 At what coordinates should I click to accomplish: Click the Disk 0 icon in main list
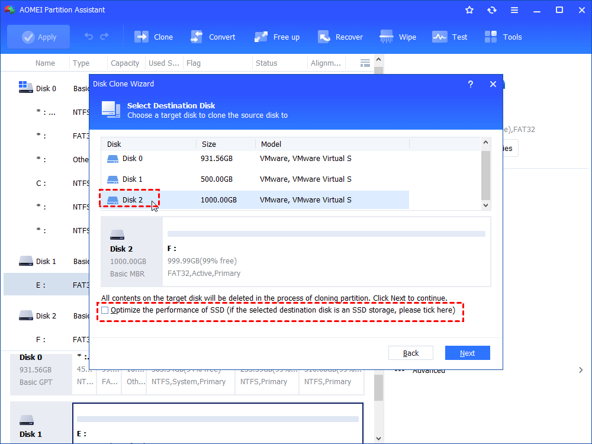25,87
